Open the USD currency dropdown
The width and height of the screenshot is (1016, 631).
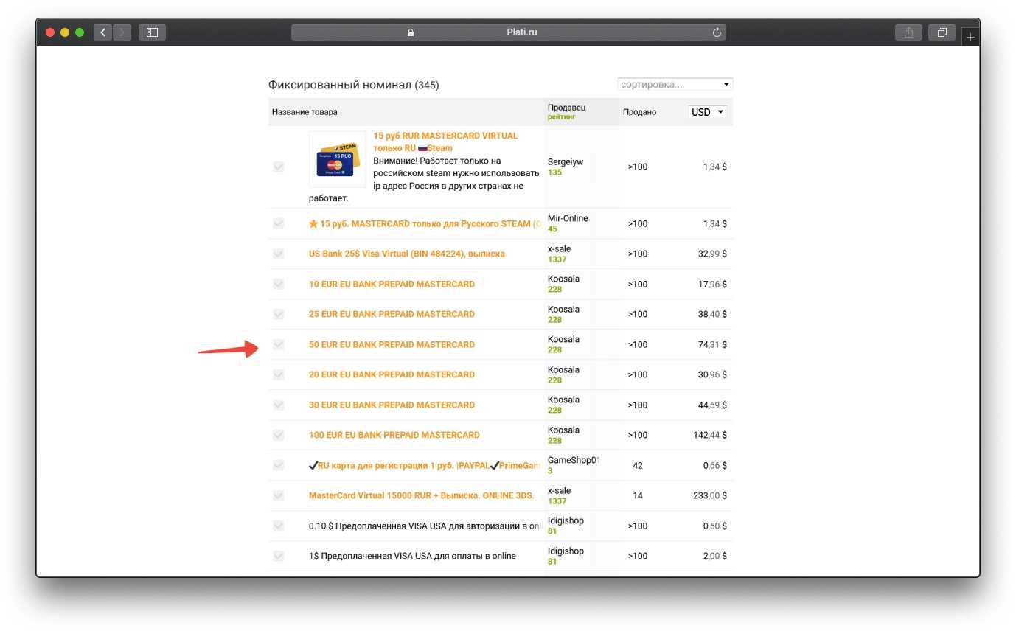(707, 112)
